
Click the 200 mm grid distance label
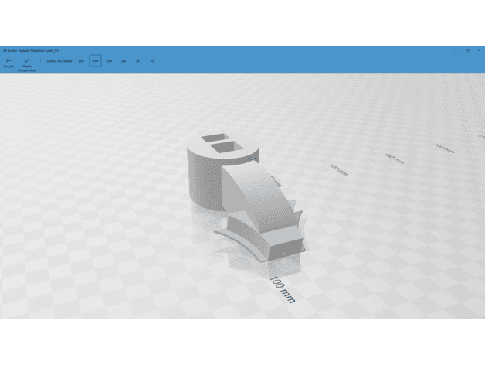coord(445,148)
